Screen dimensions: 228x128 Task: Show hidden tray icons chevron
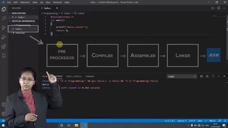tap(188, 126)
